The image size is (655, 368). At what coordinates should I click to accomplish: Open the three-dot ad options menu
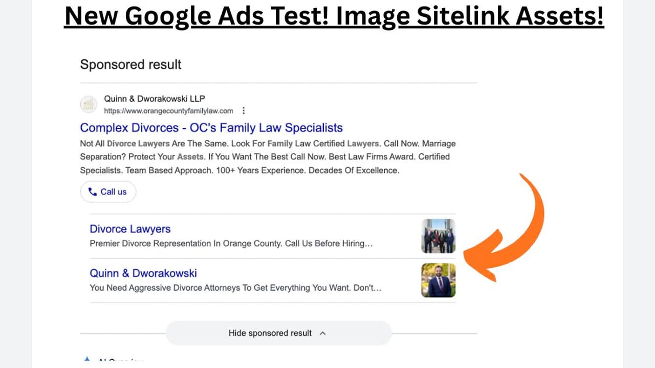pyautogui.click(x=244, y=111)
